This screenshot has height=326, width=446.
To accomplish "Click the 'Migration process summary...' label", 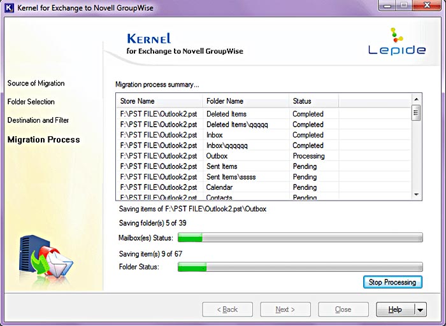I will [x=157, y=85].
